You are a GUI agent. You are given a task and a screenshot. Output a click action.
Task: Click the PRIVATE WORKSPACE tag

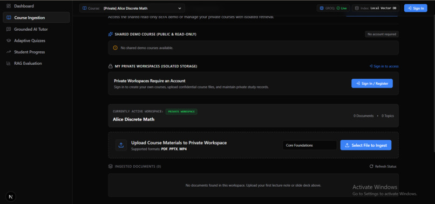[181, 112]
